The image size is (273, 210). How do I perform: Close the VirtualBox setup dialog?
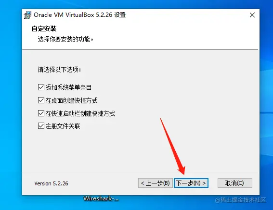(252, 15)
